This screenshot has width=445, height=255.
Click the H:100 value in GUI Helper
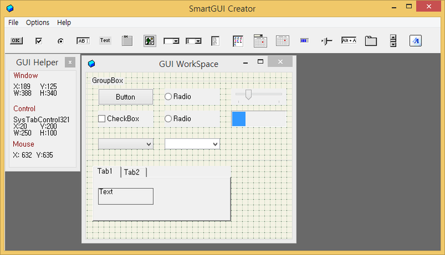pos(48,133)
